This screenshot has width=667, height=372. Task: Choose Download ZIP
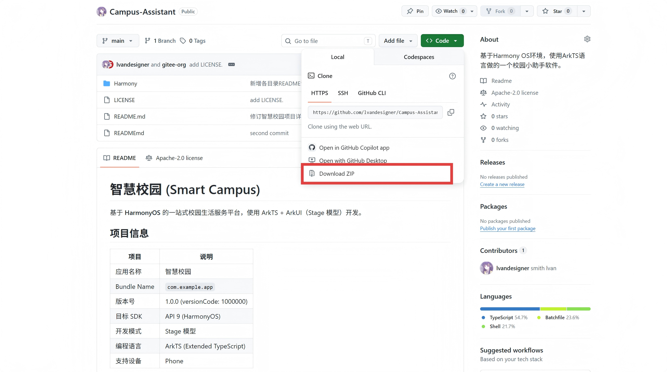(337, 174)
